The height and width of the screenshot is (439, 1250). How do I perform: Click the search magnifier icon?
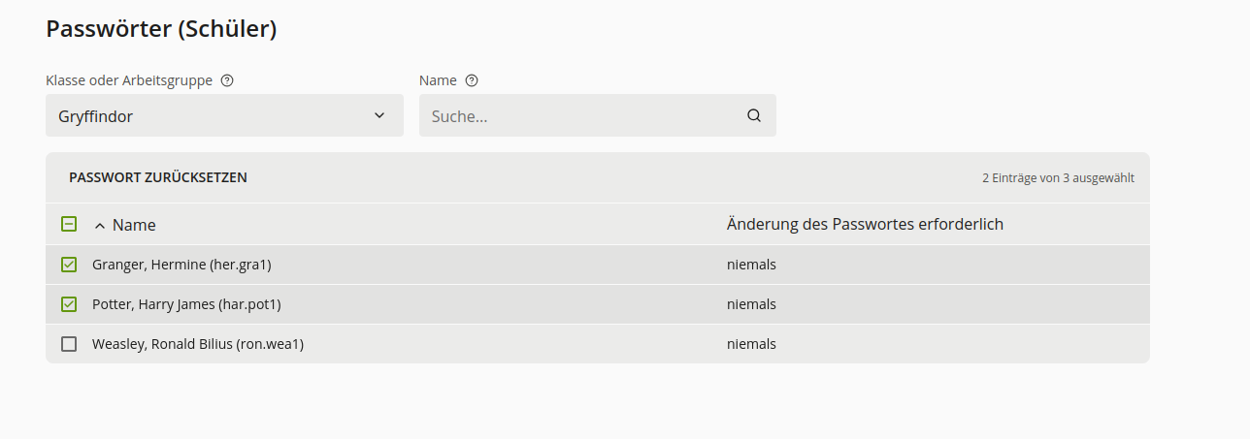(754, 116)
